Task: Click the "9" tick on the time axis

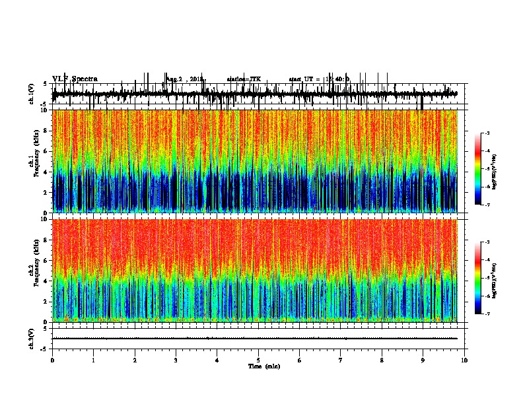Action: click(423, 360)
